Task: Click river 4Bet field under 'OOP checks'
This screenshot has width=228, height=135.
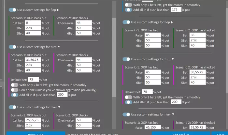Action: coord(84,125)
